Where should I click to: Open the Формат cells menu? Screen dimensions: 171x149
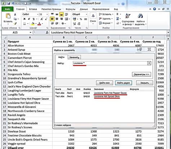coord(106,23)
